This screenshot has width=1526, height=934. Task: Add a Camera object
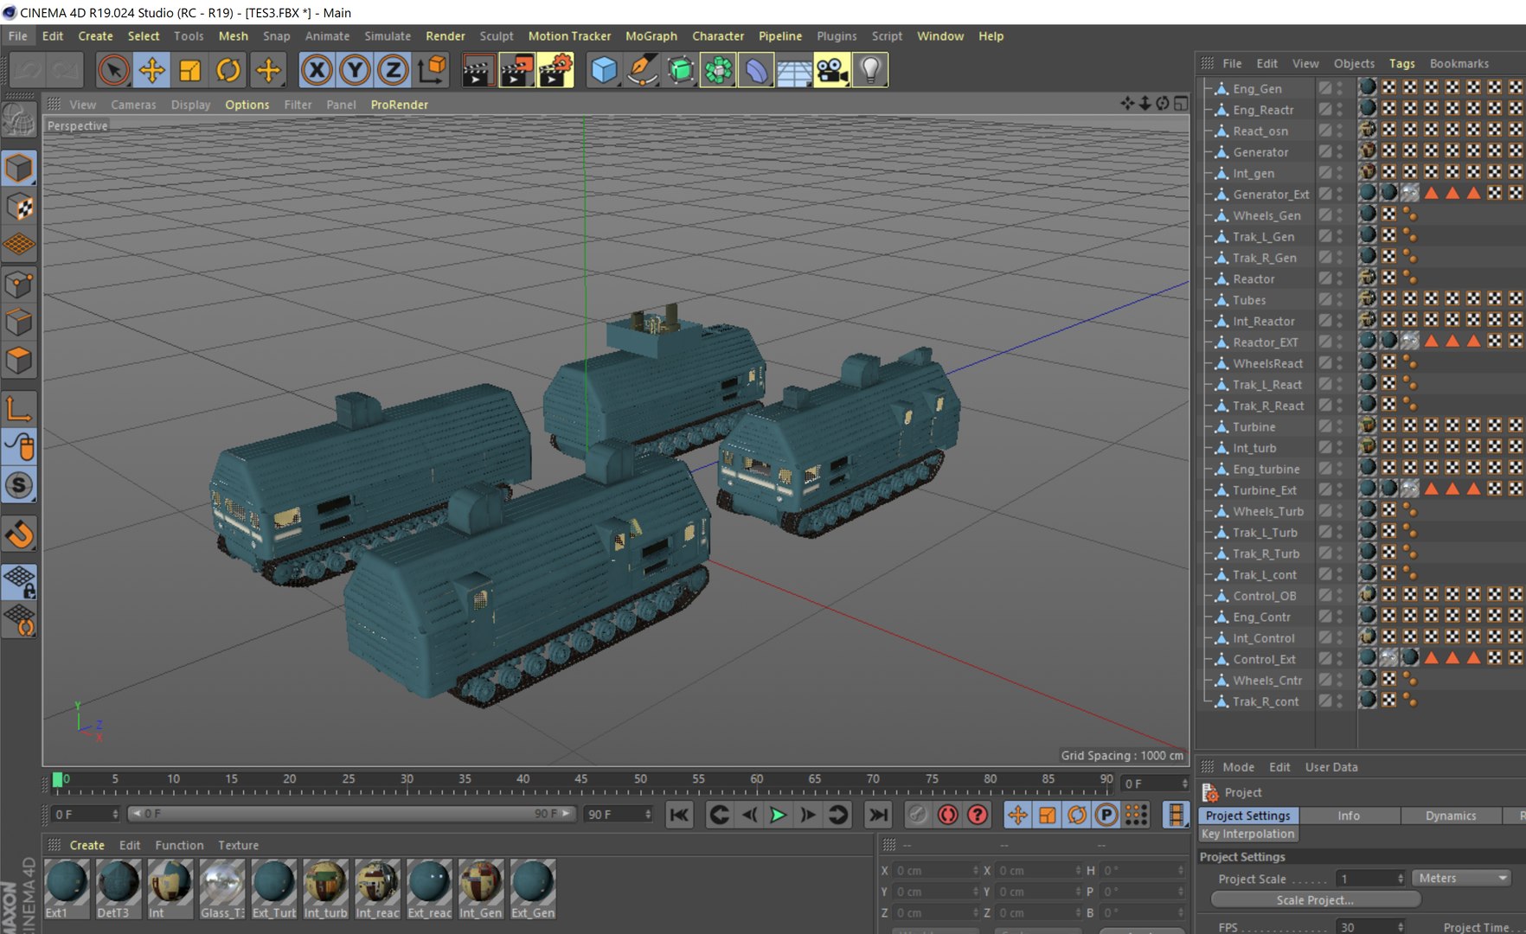[x=831, y=70]
